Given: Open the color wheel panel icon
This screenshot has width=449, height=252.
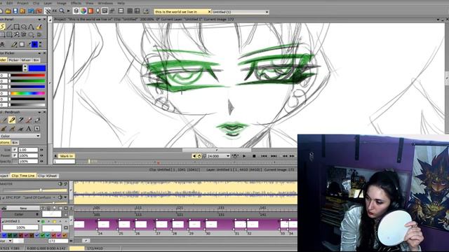Looking at the screenshot, I should (x=83, y=11).
